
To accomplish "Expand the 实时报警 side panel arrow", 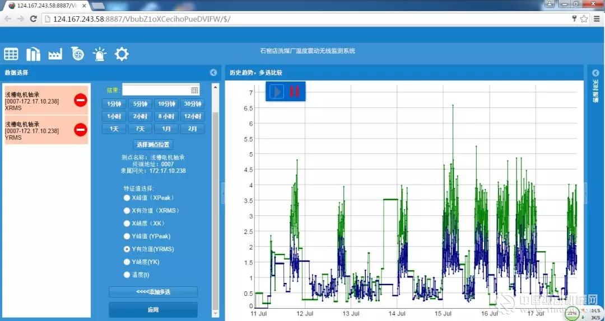I will click(x=595, y=73).
